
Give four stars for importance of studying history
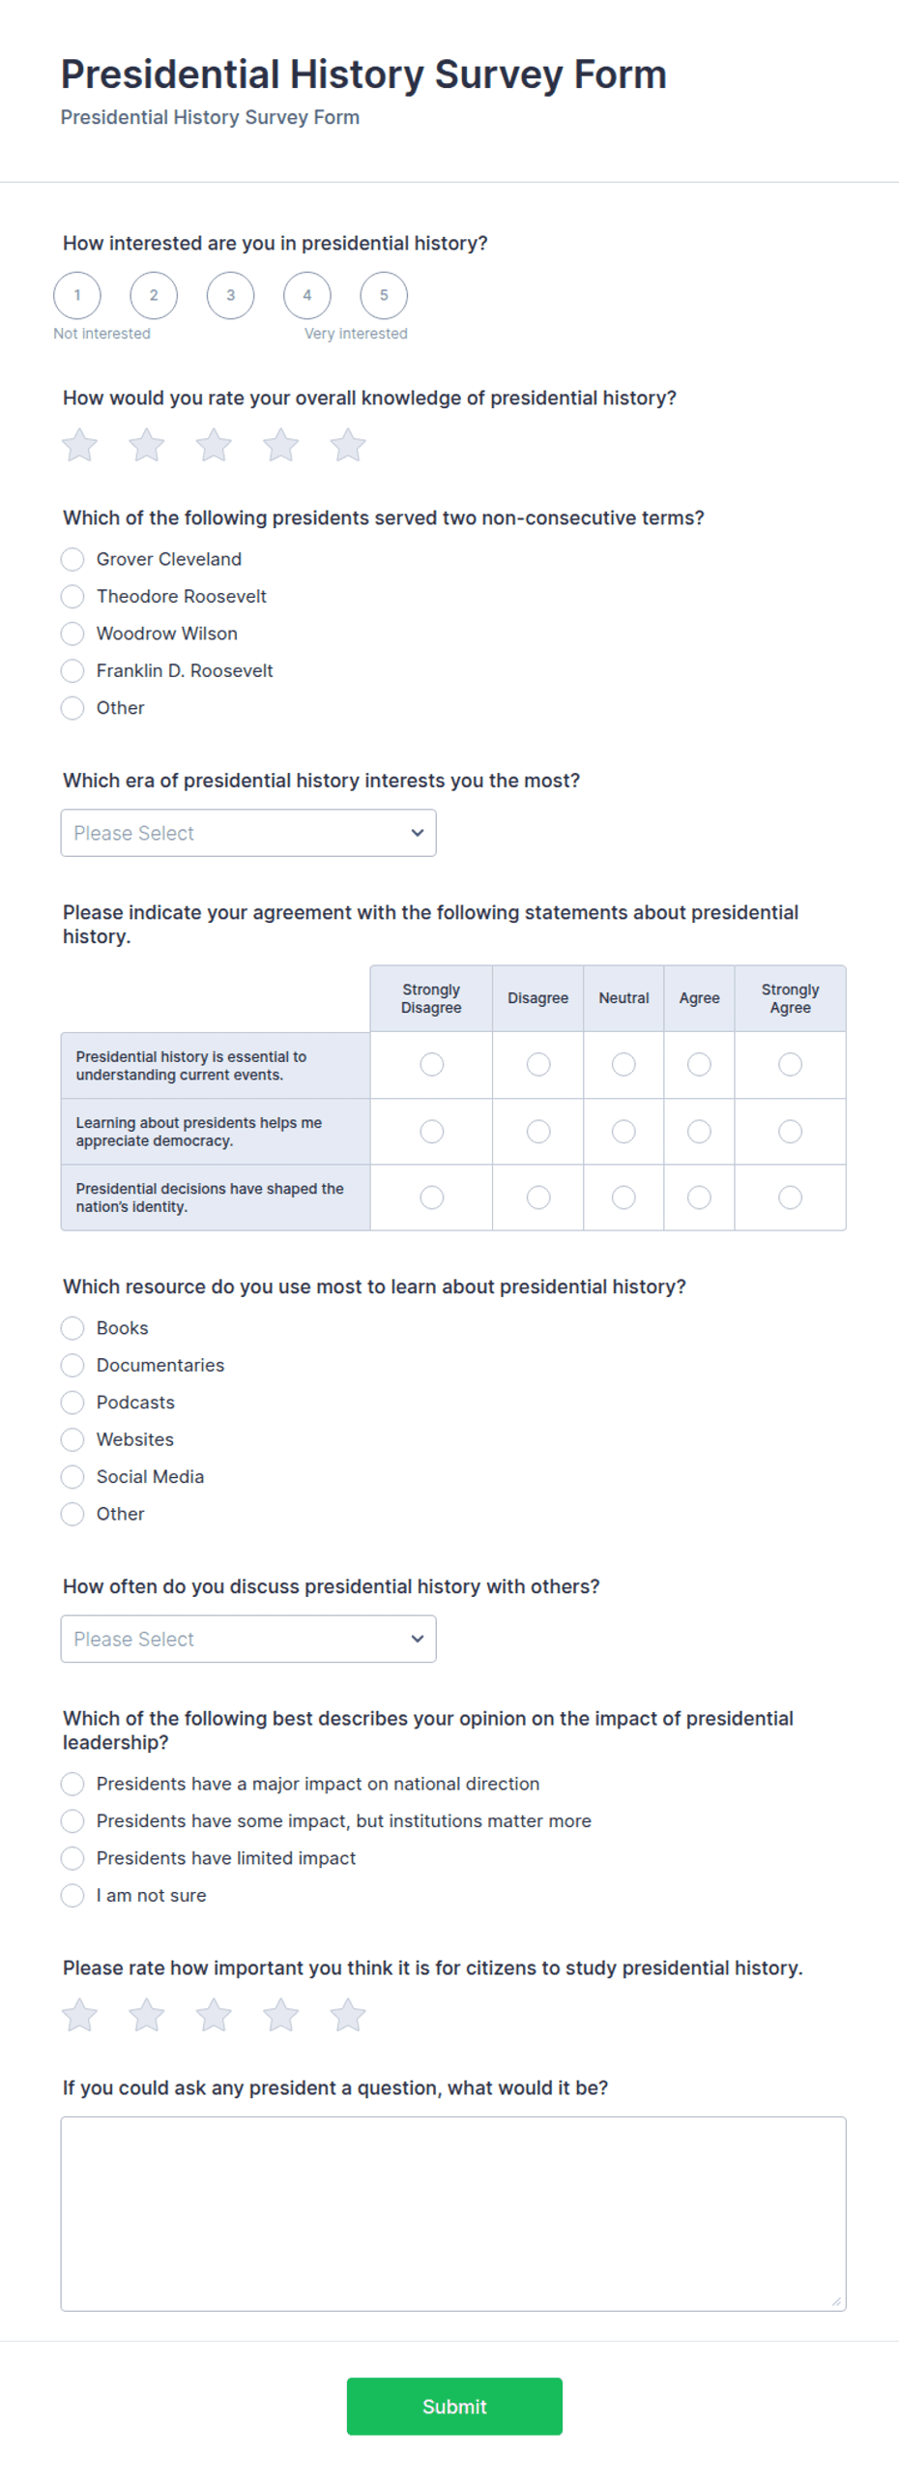[281, 2015]
